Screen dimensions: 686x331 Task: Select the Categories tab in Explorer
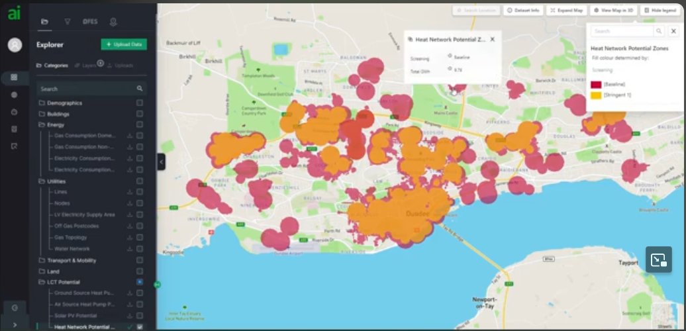52,66
